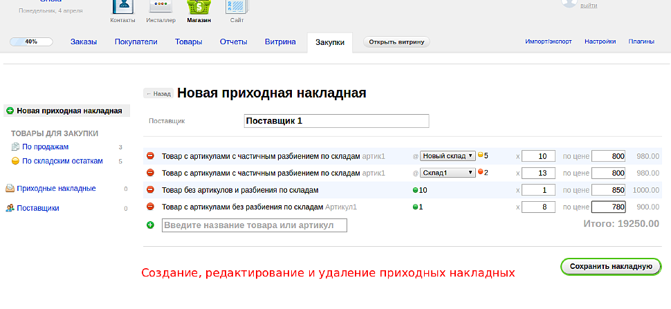Click the Сохранить накладную button

click(x=611, y=266)
